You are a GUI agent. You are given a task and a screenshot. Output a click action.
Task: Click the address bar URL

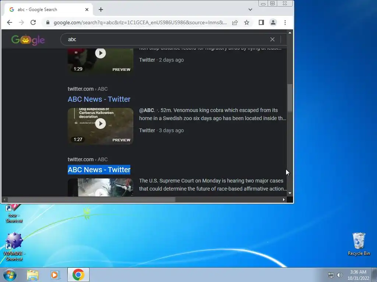click(x=140, y=22)
